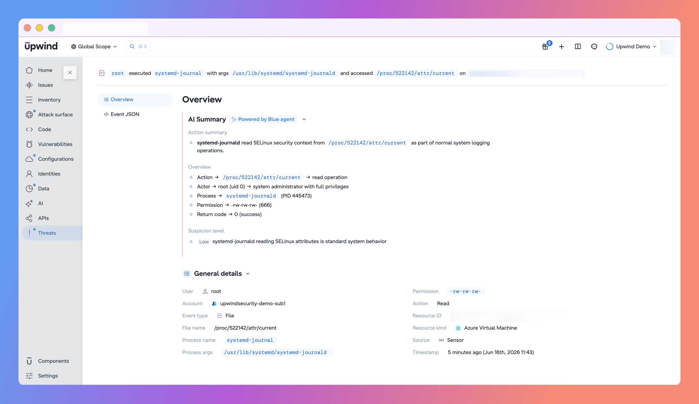Click the search input field

[138, 47]
